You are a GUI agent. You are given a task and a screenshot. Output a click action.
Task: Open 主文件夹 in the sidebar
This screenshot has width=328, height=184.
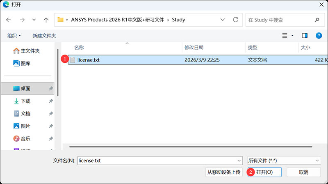26,51
